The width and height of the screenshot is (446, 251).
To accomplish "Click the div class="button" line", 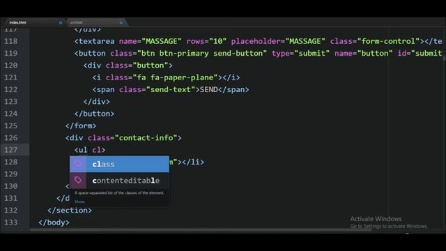I will [x=128, y=66].
